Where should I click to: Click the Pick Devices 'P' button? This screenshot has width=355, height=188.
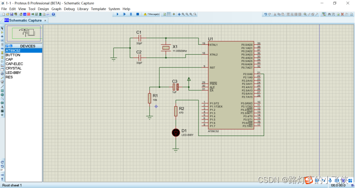[7, 46]
